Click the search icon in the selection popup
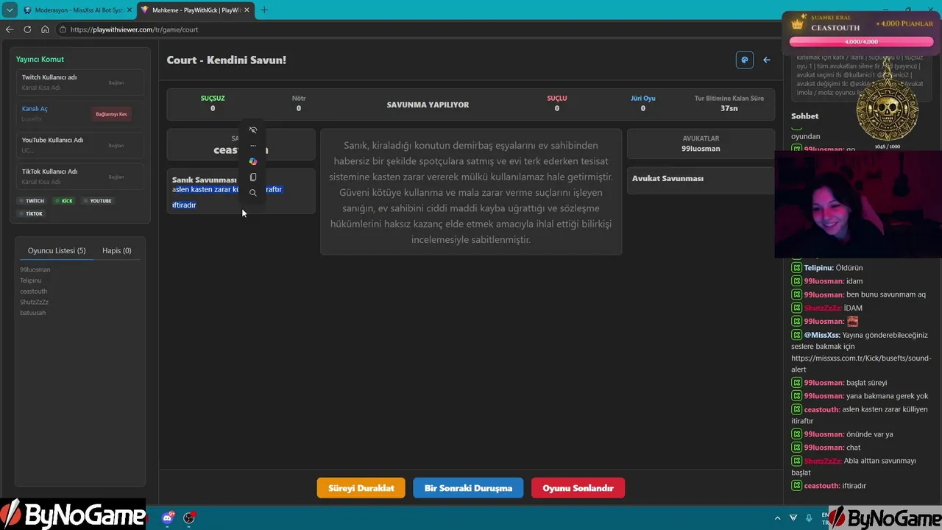This screenshot has width=942, height=530. pos(253,193)
